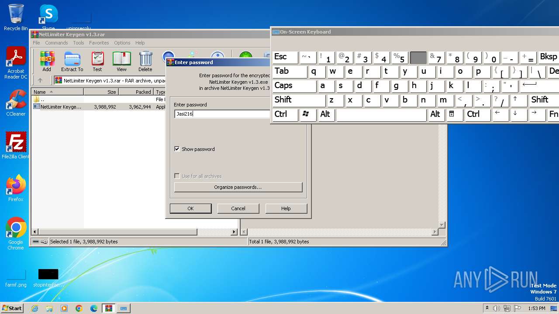Click the volume speaker tray icon
Viewport: 559px width, 314px height.
[497, 308]
